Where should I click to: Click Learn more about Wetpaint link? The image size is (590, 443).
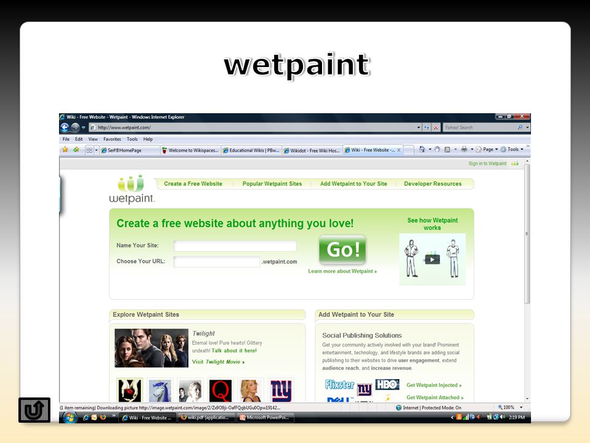click(342, 271)
